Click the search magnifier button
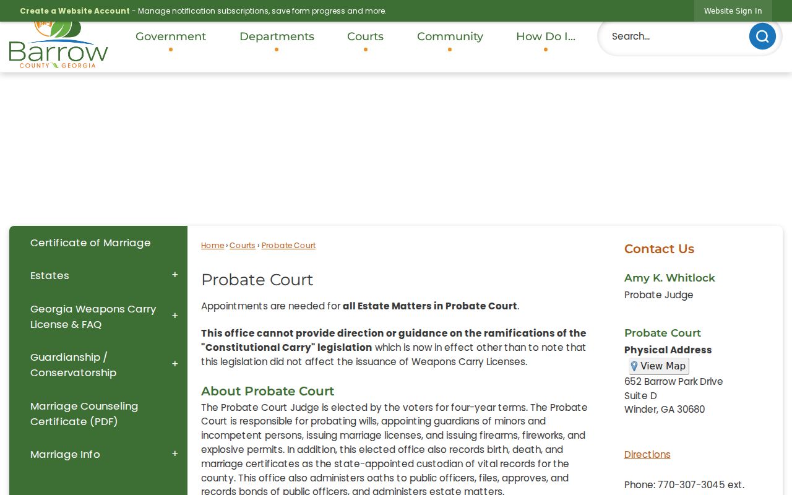Viewport: 792px width, 495px height. pos(762,37)
